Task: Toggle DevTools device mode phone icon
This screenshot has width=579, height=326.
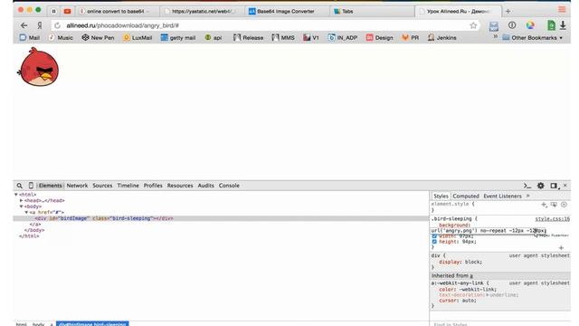Action: [x=31, y=186]
